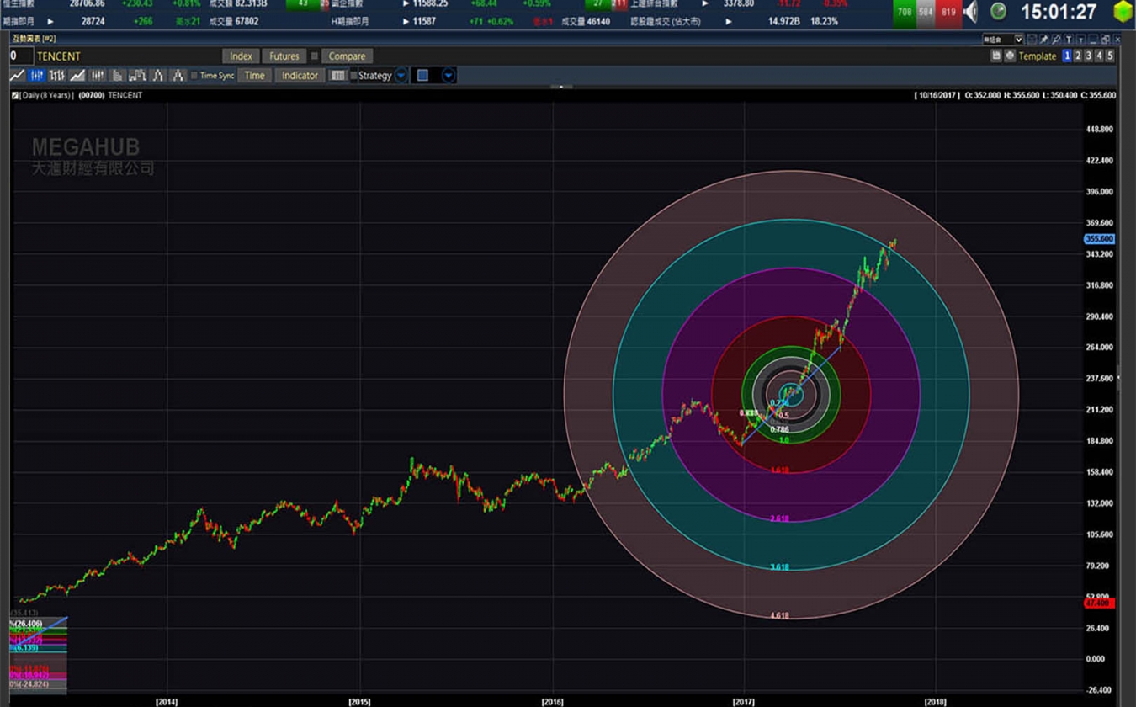1136x707 pixels.
Task: Expand the arrow before 11587 futures value
Action: click(406, 21)
